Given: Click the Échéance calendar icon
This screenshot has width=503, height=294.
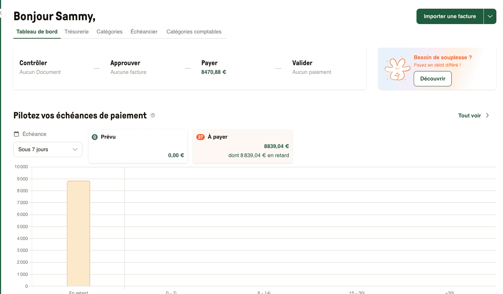Looking at the screenshot, I should click(16, 134).
